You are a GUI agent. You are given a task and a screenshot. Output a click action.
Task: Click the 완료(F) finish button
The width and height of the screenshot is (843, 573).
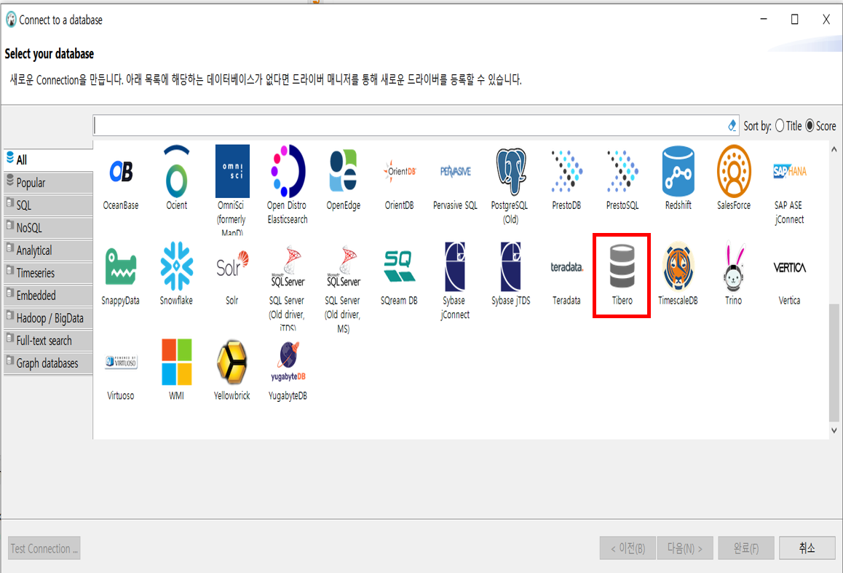(x=746, y=548)
